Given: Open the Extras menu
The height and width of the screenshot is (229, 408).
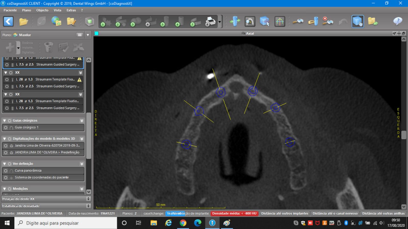Looking at the screenshot, I should 71,10.
